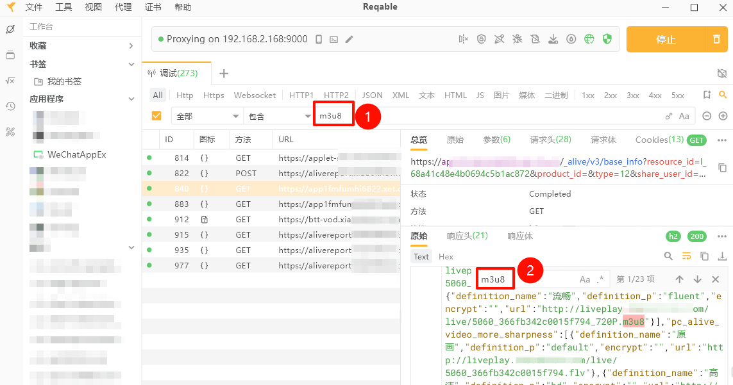Open the history icon in left sidebar
The image size is (733, 385).
[x=10, y=106]
